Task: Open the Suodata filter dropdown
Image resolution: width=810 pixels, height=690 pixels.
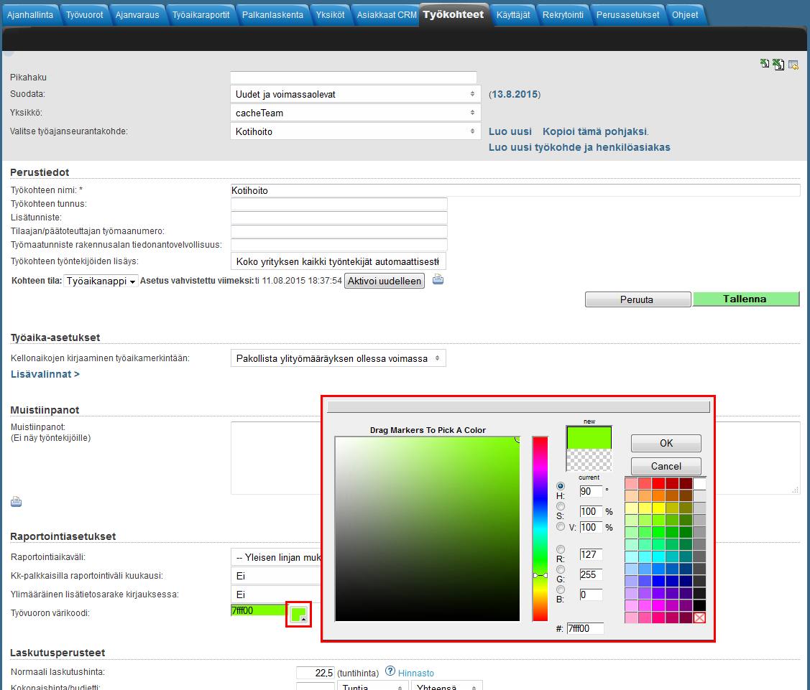Action: [x=355, y=94]
